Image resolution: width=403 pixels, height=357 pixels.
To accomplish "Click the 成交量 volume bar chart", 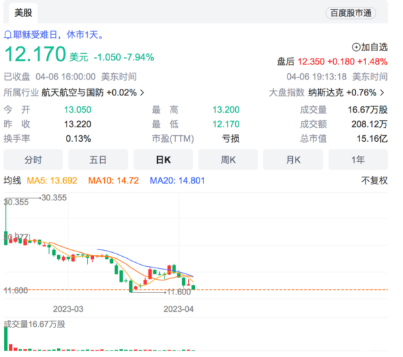I will click(101, 340).
